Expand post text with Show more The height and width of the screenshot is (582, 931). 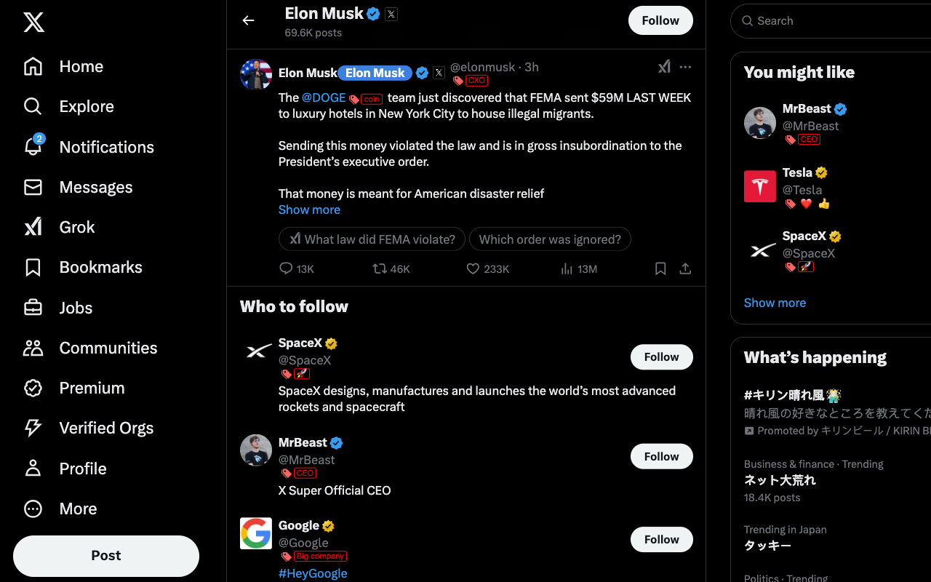click(x=309, y=210)
